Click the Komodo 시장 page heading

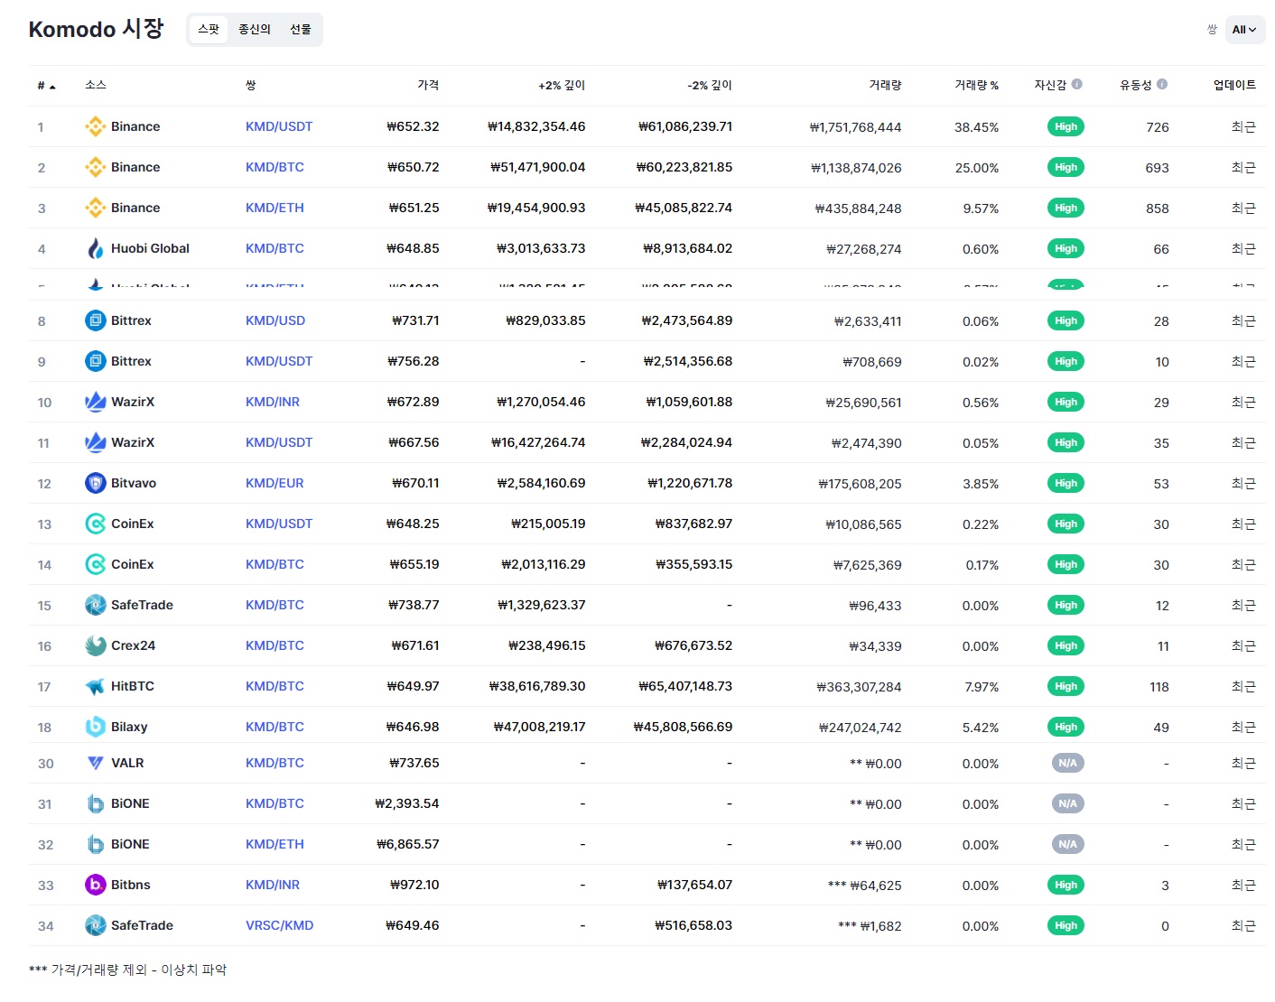pos(96,29)
